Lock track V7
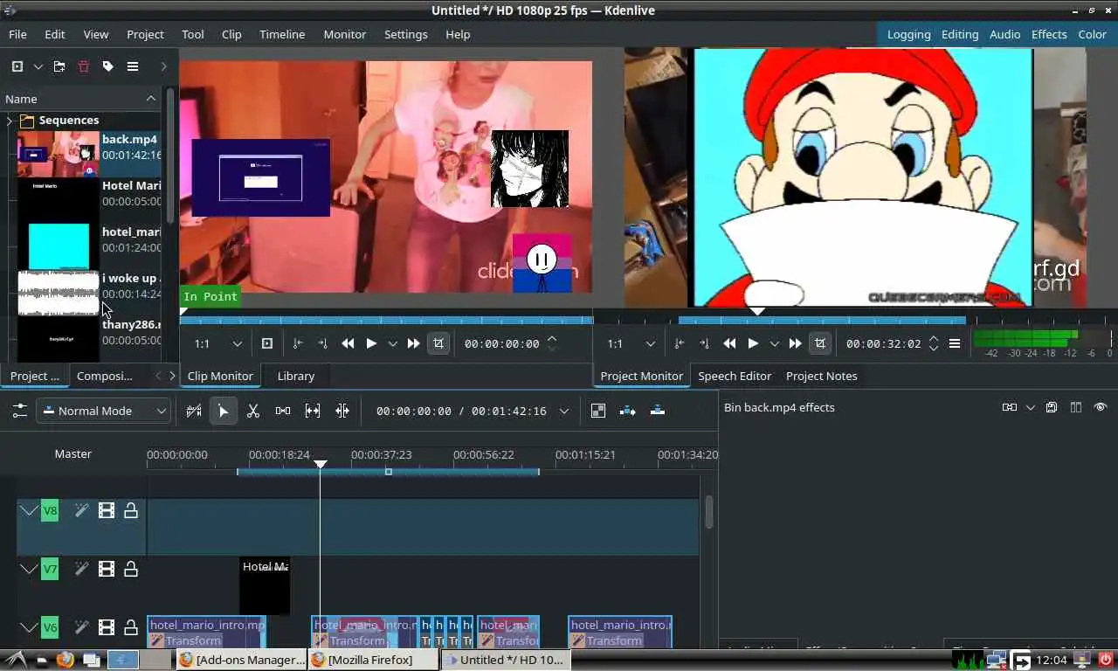The width and height of the screenshot is (1118, 671). (131, 569)
